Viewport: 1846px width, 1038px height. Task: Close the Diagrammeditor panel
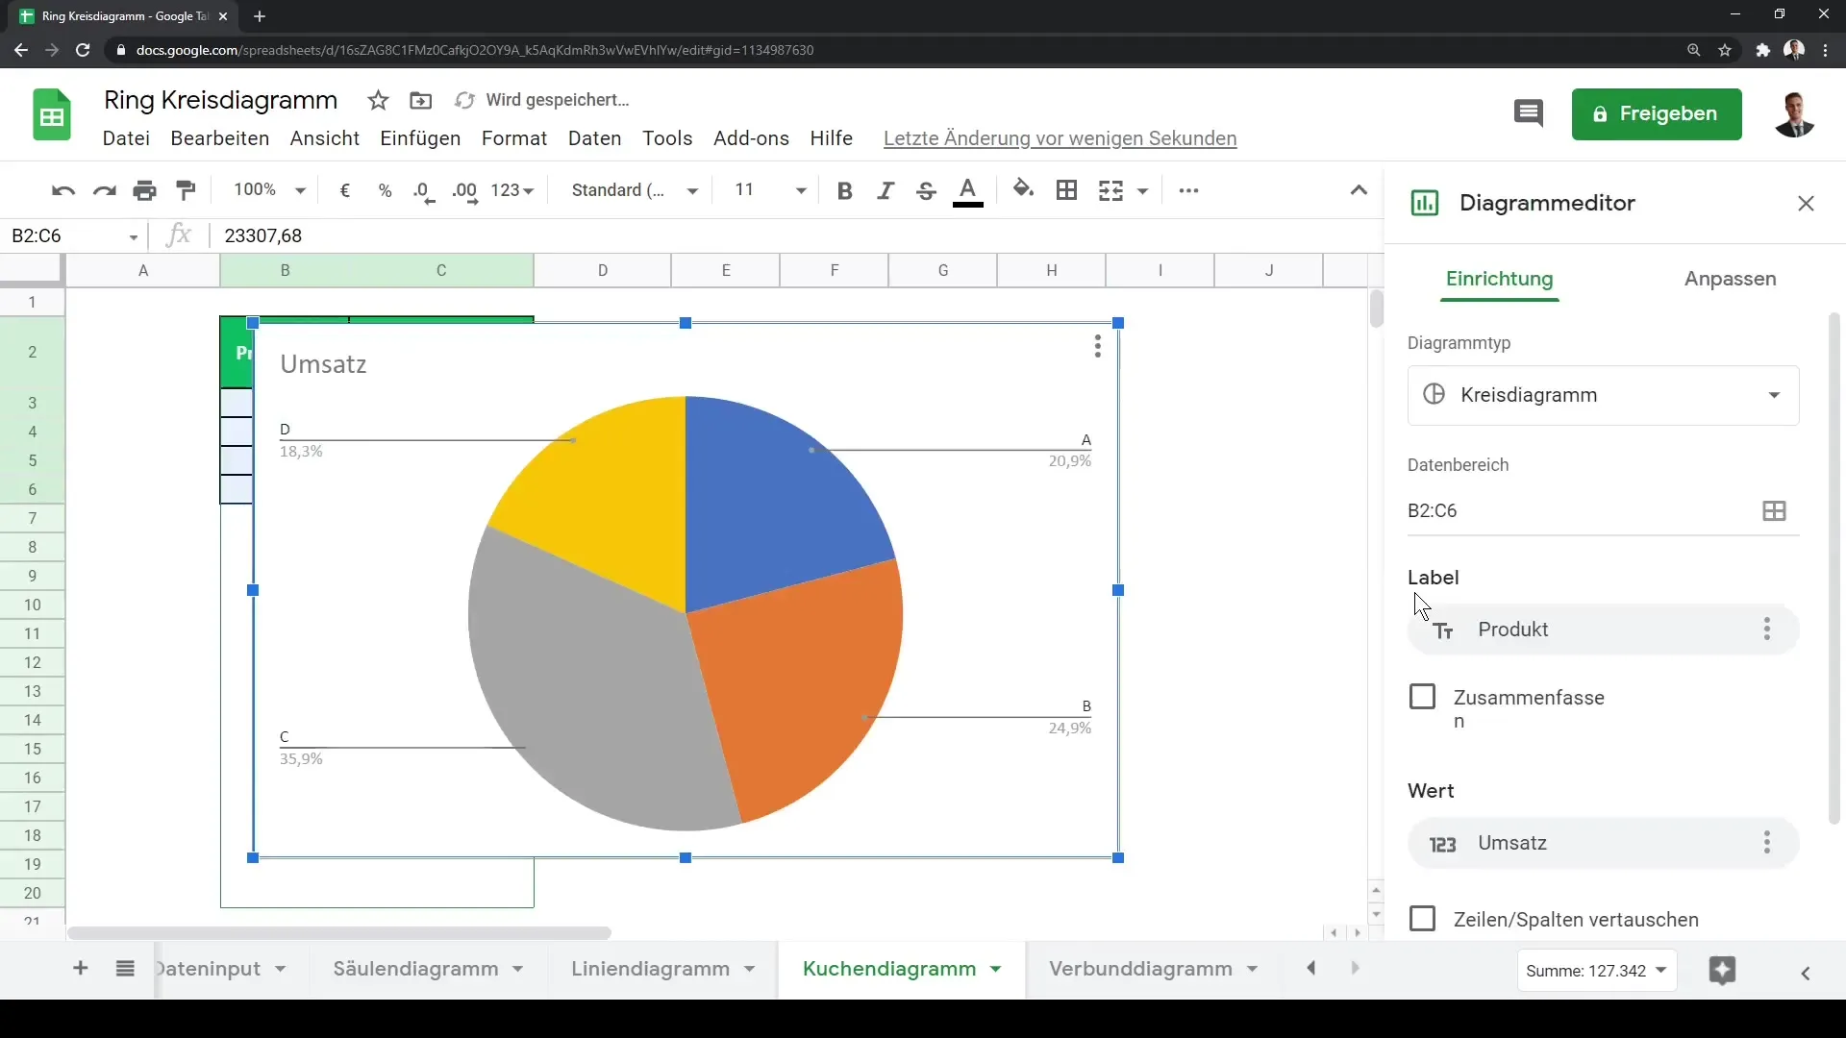[x=1806, y=204]
